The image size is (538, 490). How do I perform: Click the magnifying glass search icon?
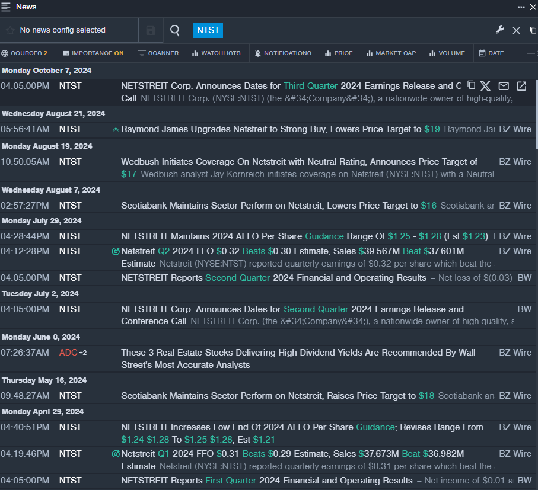pyautogui.click(x=175, y=30)
